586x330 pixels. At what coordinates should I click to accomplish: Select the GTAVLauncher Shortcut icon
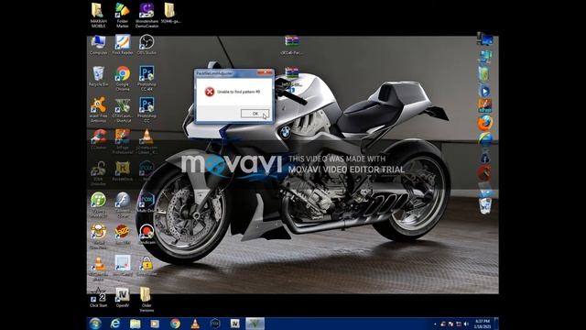[x=123, y=110]
